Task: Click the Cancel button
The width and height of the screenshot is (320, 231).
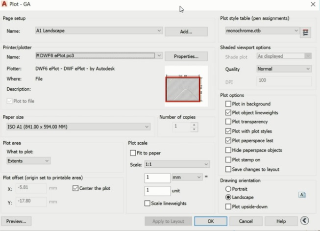Action: 246,221
